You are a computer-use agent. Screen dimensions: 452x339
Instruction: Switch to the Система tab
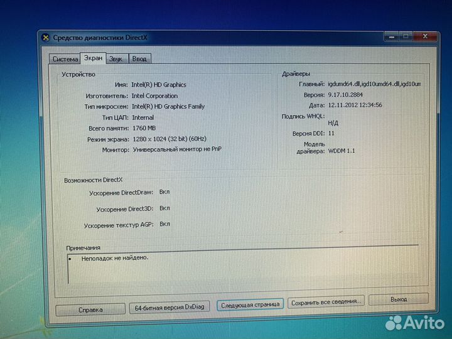65,59
